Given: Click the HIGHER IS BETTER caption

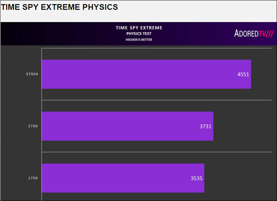Looking at the screenshot, I should click(x=139, y=40).
